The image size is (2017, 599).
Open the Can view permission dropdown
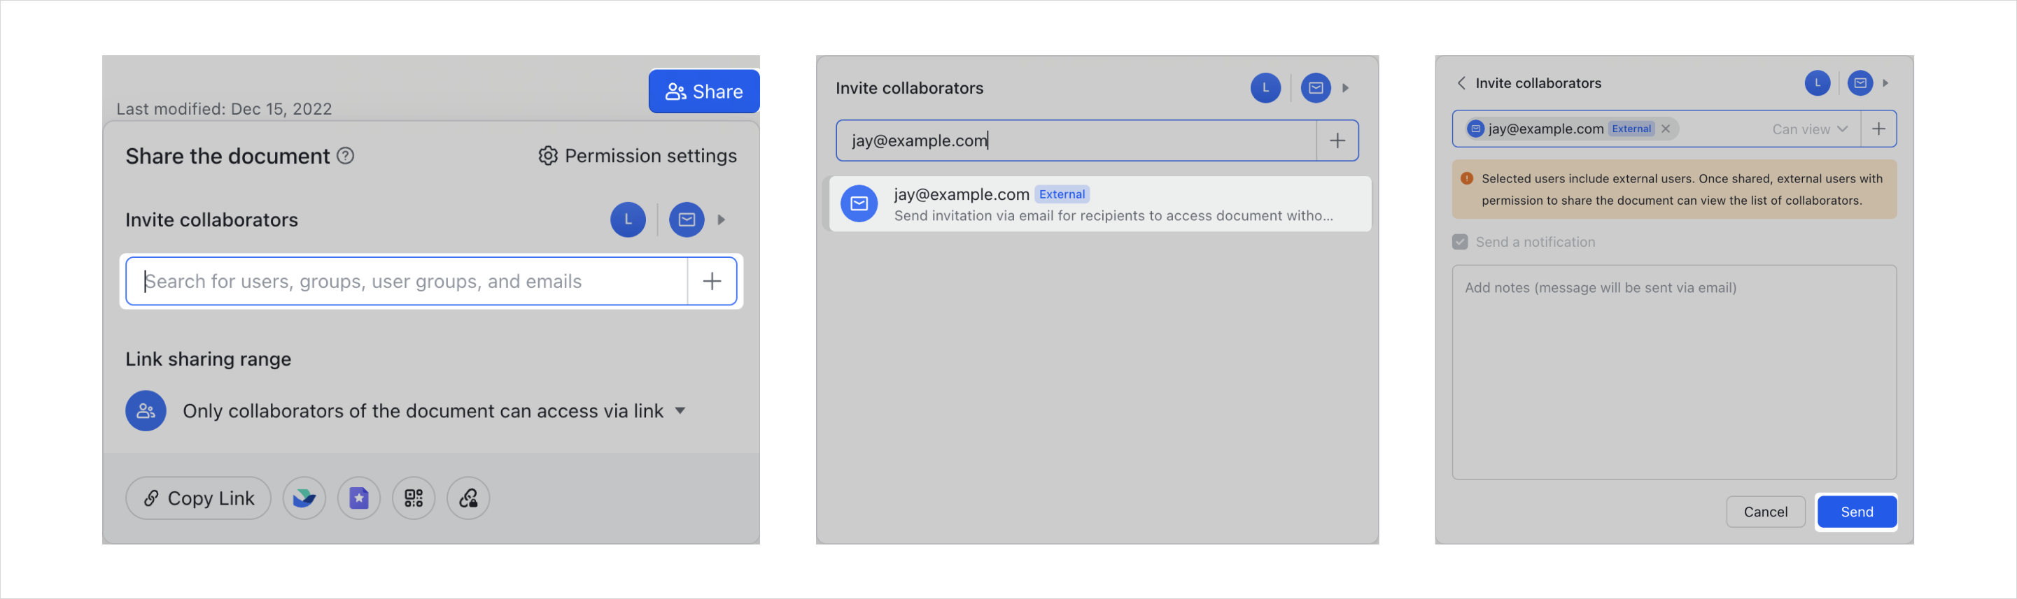point(1808,129)
